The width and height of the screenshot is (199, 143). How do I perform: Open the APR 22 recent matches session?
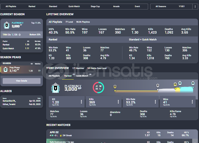(122, 134)
